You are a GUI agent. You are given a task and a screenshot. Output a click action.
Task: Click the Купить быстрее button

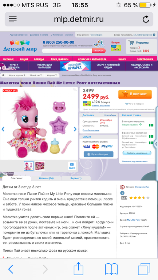(x=99, y=154)
